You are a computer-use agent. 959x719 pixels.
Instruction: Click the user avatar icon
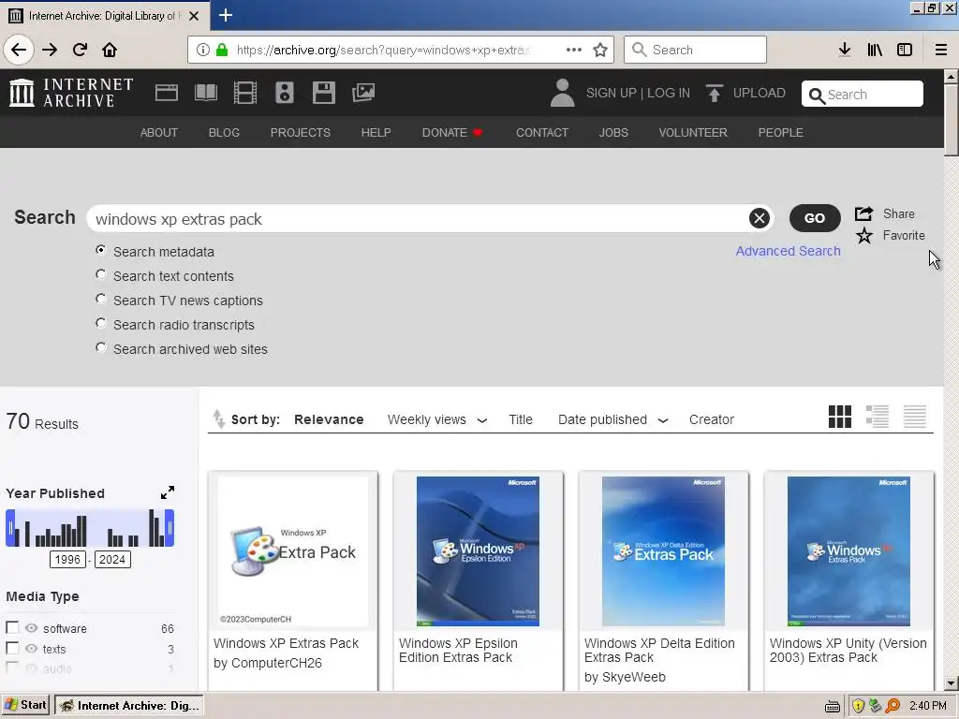pyautogui.click(x=562, y=93)
